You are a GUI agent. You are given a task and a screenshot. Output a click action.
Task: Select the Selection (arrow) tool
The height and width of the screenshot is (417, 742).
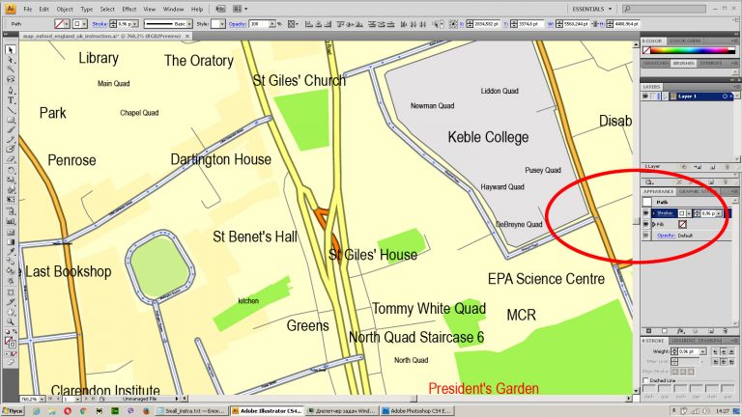click(x=11, y=50)
